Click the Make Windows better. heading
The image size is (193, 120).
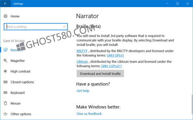[98, 107]
